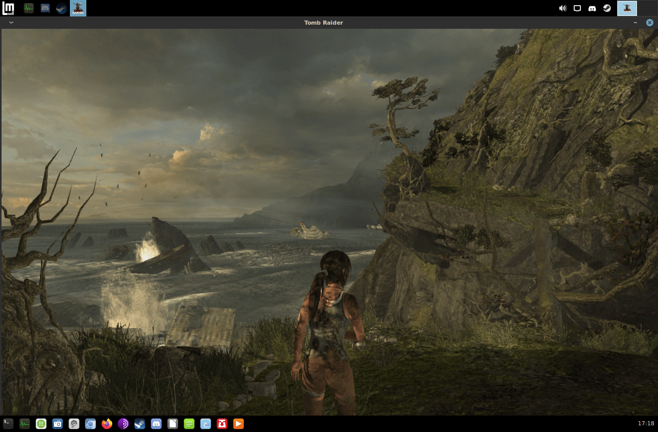This screenshot has width=658, height=432.
Task: Open the green notes text editor
Action: pos(189,424)
